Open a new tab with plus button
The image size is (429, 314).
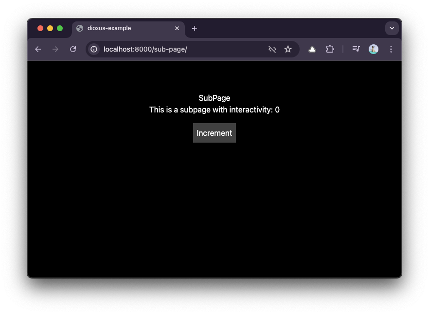(x=195, y=28)
